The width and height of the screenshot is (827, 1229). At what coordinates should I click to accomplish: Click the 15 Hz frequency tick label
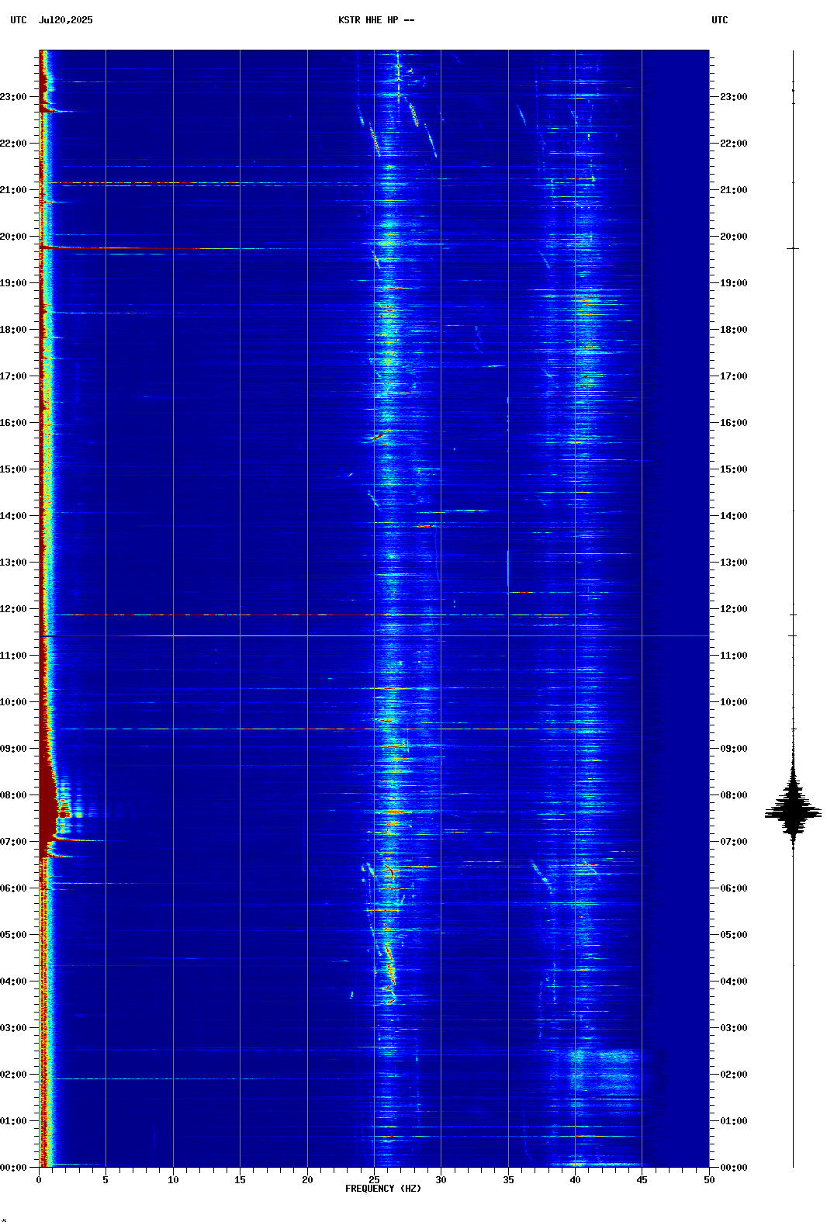[x=240, y=1180]
